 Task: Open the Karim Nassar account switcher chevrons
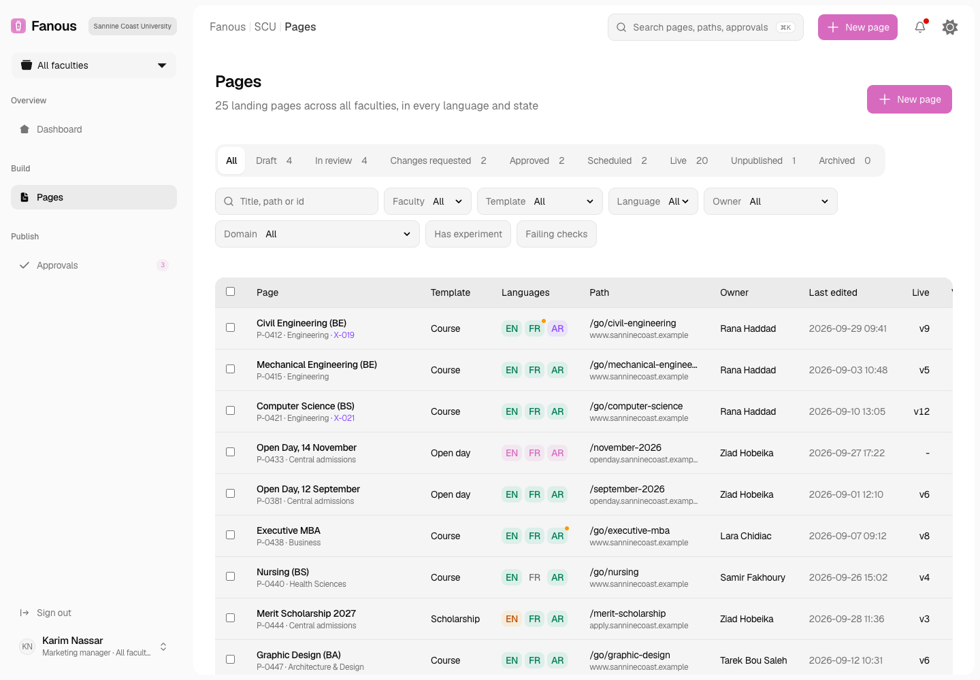coord(163,647)
